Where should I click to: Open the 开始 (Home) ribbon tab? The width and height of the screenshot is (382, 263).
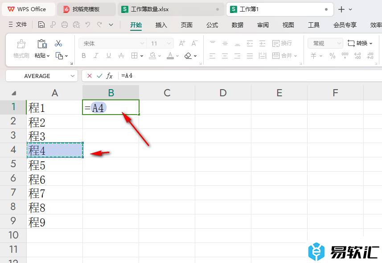(136, 25)
